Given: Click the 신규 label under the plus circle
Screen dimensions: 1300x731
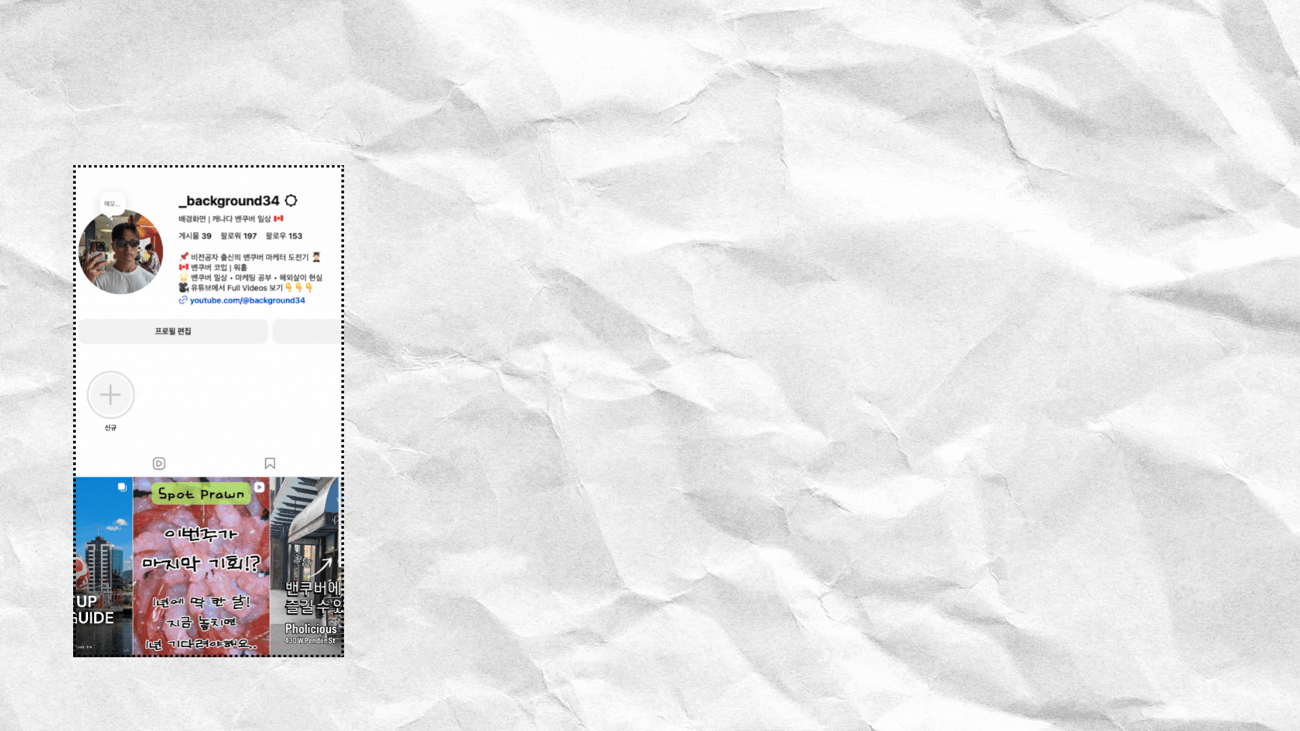Looking at the screenshot, I should [x=110, y=428].
